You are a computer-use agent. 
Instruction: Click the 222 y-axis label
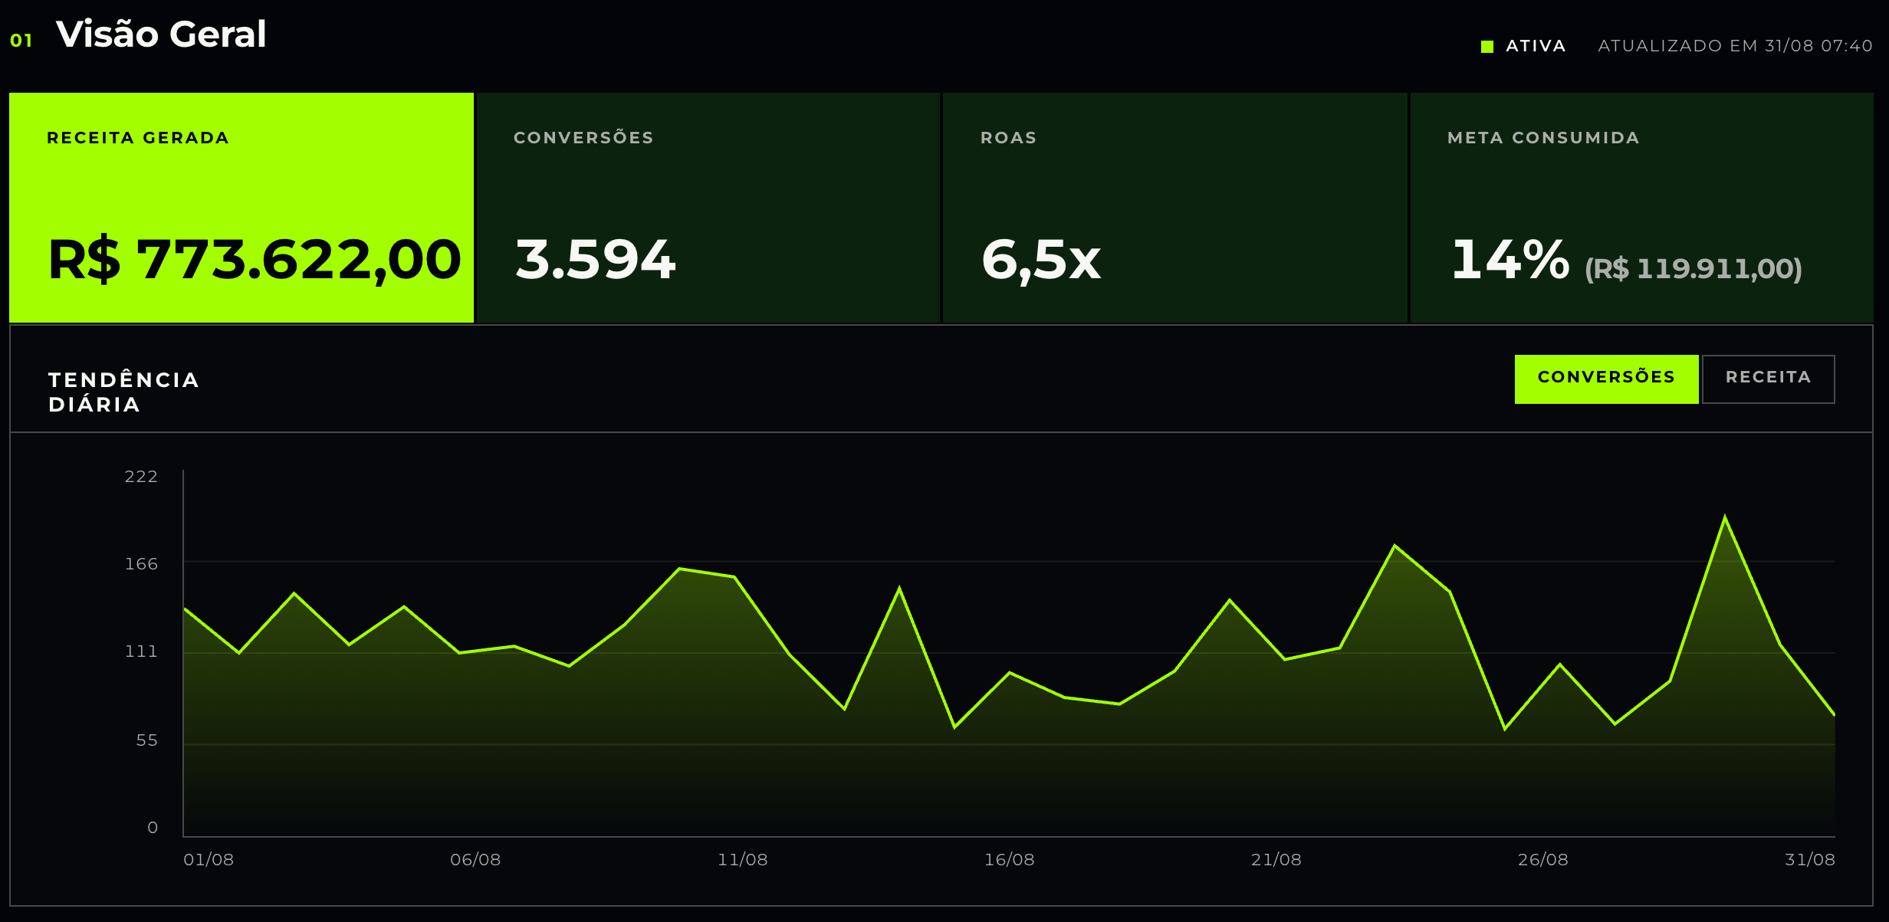coord(141,477)
